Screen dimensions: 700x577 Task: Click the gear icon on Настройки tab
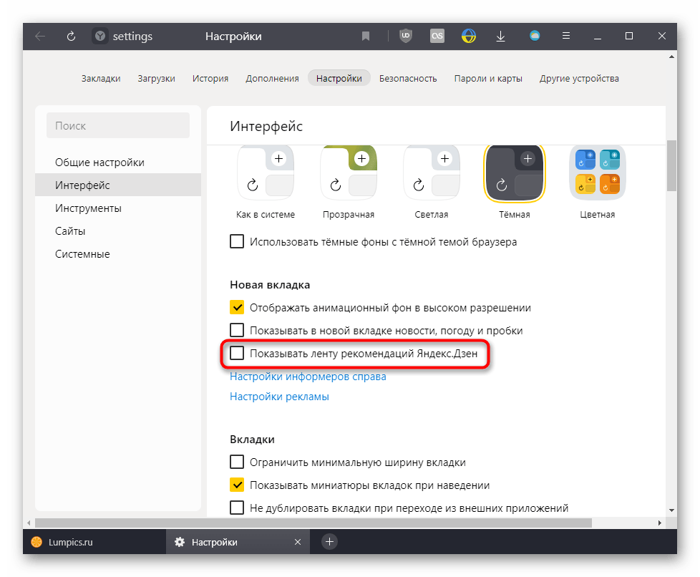(180, 542)
